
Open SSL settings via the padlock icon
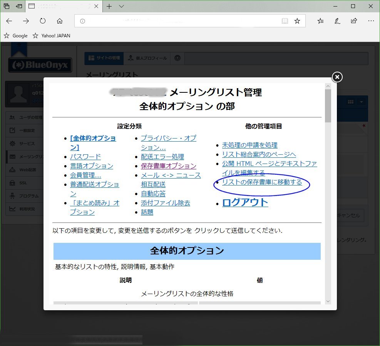click(13, 182)
